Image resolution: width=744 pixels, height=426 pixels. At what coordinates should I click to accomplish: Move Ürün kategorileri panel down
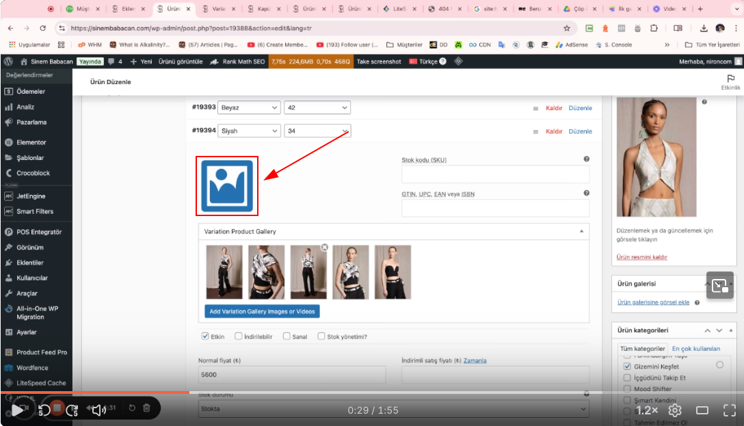(x=719, y=330)
